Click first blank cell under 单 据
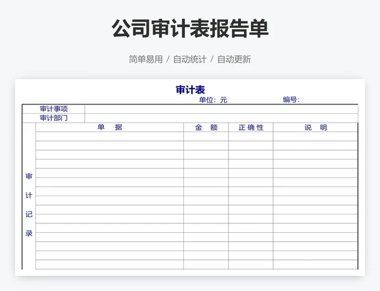The height and width of the screenshot is (291, 380). pos(110,137)
